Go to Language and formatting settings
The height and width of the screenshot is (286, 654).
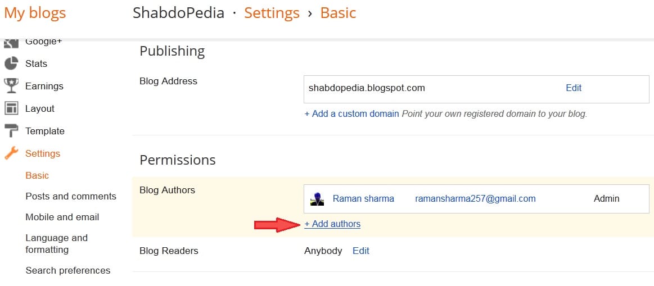point(57,244)
